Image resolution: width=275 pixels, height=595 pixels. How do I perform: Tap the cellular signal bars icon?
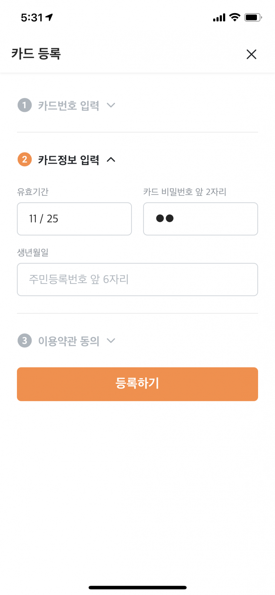(x=219, y=18)
